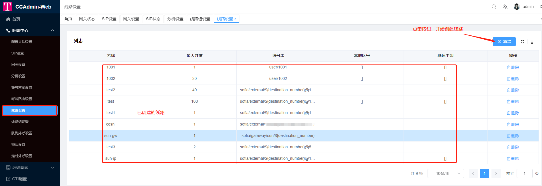The height and width of the screenshot is (186, 542).
Task: Click the page jump input field
Action: (x=524, y=173)
